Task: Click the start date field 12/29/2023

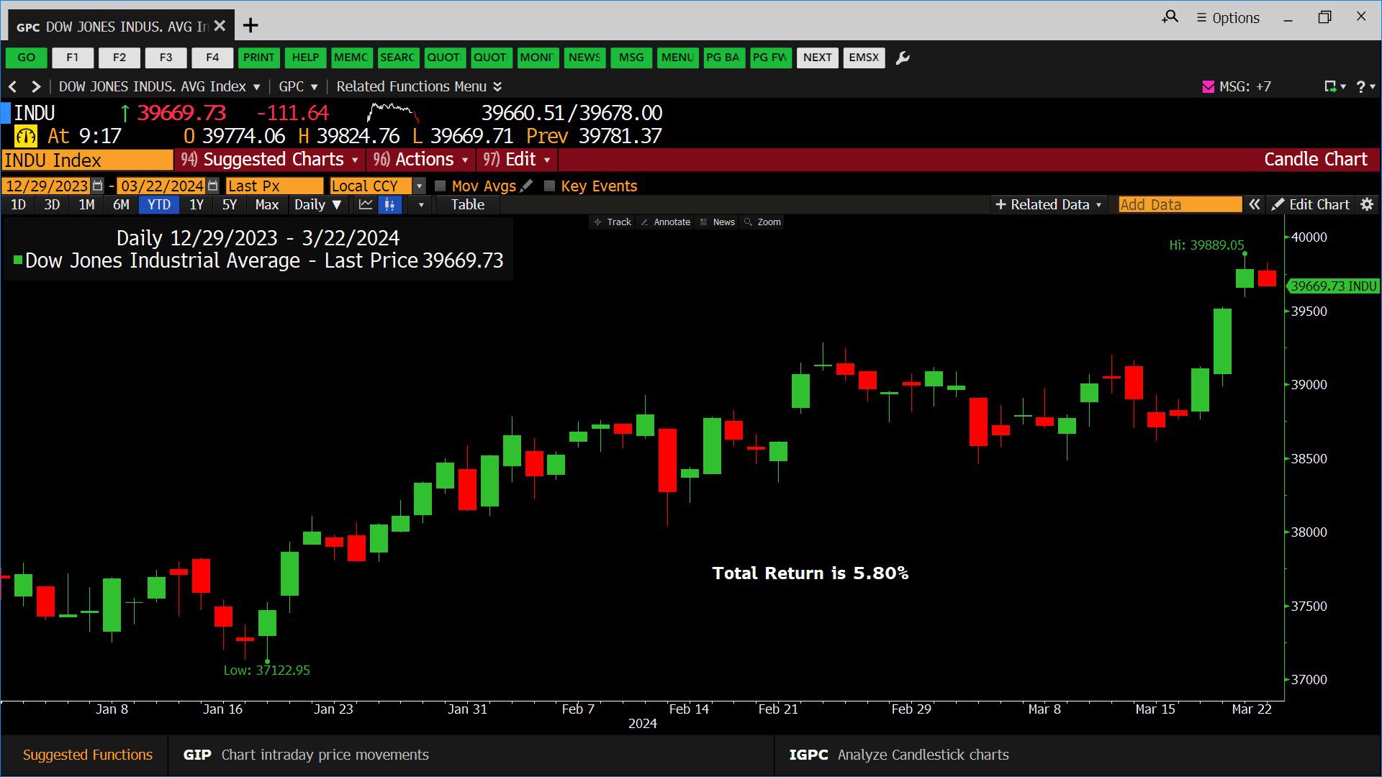Action: 47,186
